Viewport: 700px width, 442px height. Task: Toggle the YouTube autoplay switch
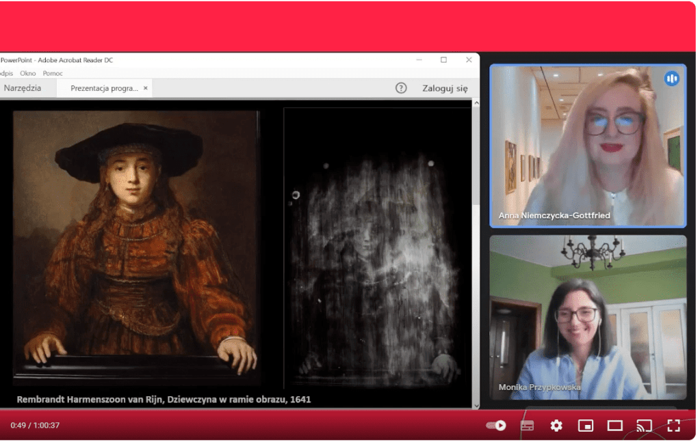pyautogui.click(x=496, y=426)
